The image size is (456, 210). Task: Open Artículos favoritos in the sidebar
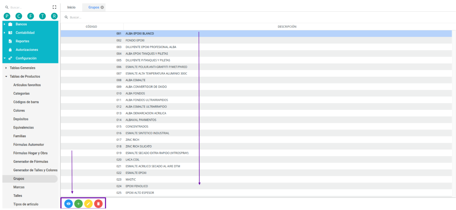(27, 85)
